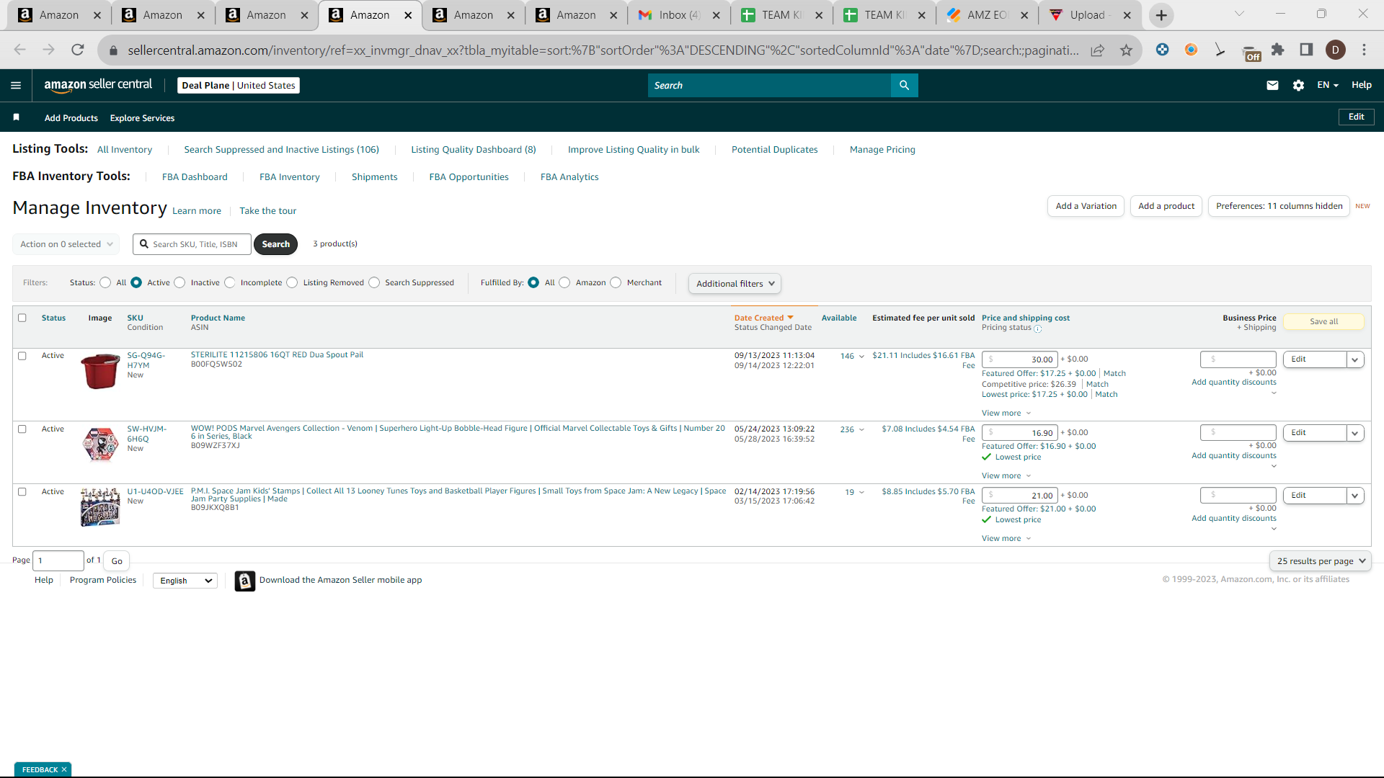Image resolution: width=1384 pixels, height=778 pixels.
Task: Select the Incomplete status radio button
Action: (229, 282)
